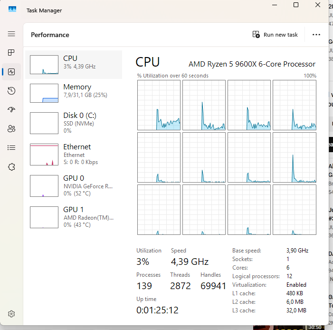The height and width of the screenshot is (330, 333).
Task: Click the Task Manager app icon in title bar
Action: (x=12, y=9)
